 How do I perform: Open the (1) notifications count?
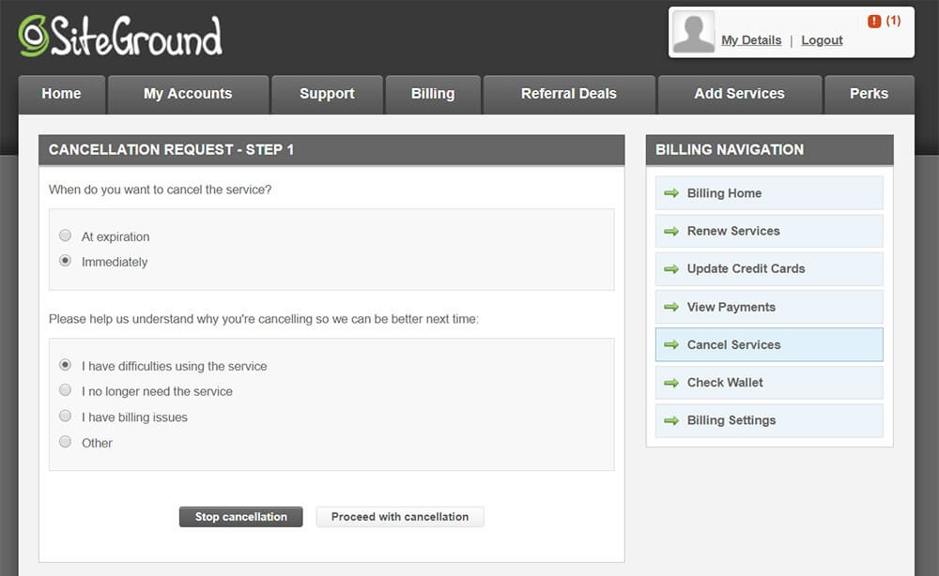pos(894,21)
